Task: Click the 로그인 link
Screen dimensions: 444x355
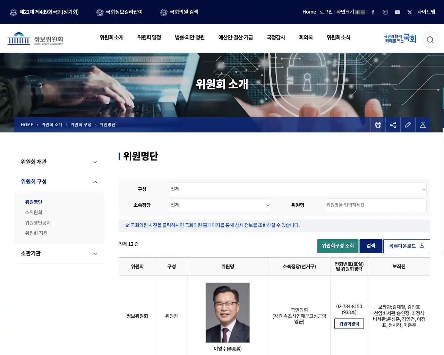Action: pos(326,12)
